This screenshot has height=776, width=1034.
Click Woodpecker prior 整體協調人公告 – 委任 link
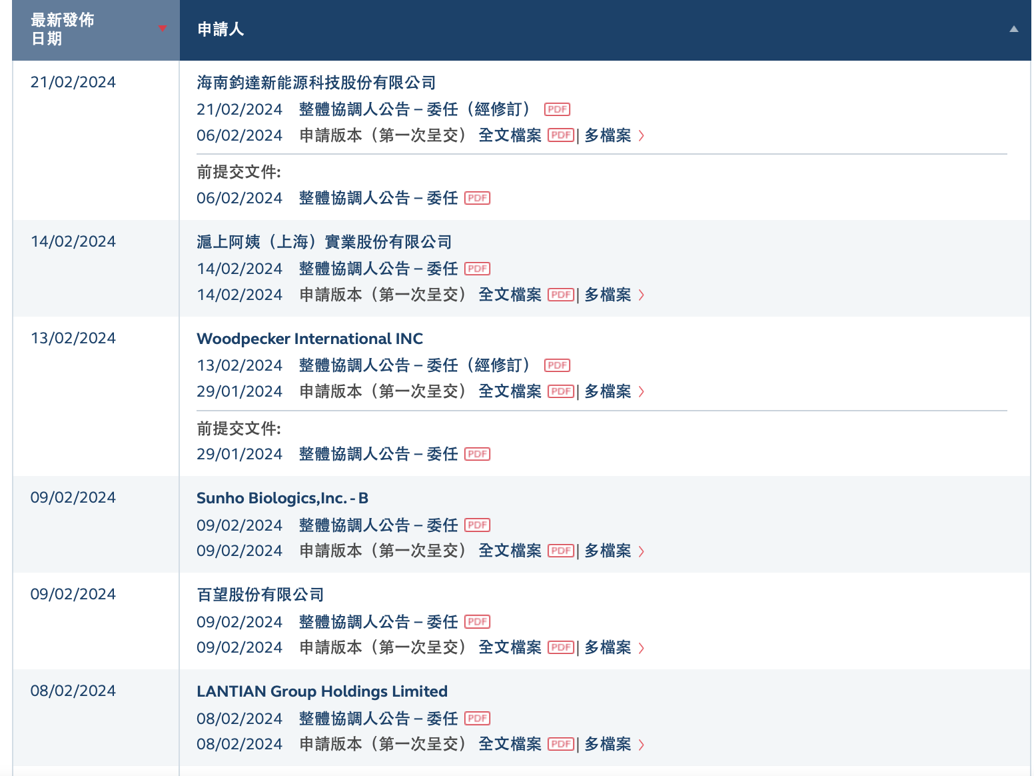[x=378, y=454]
